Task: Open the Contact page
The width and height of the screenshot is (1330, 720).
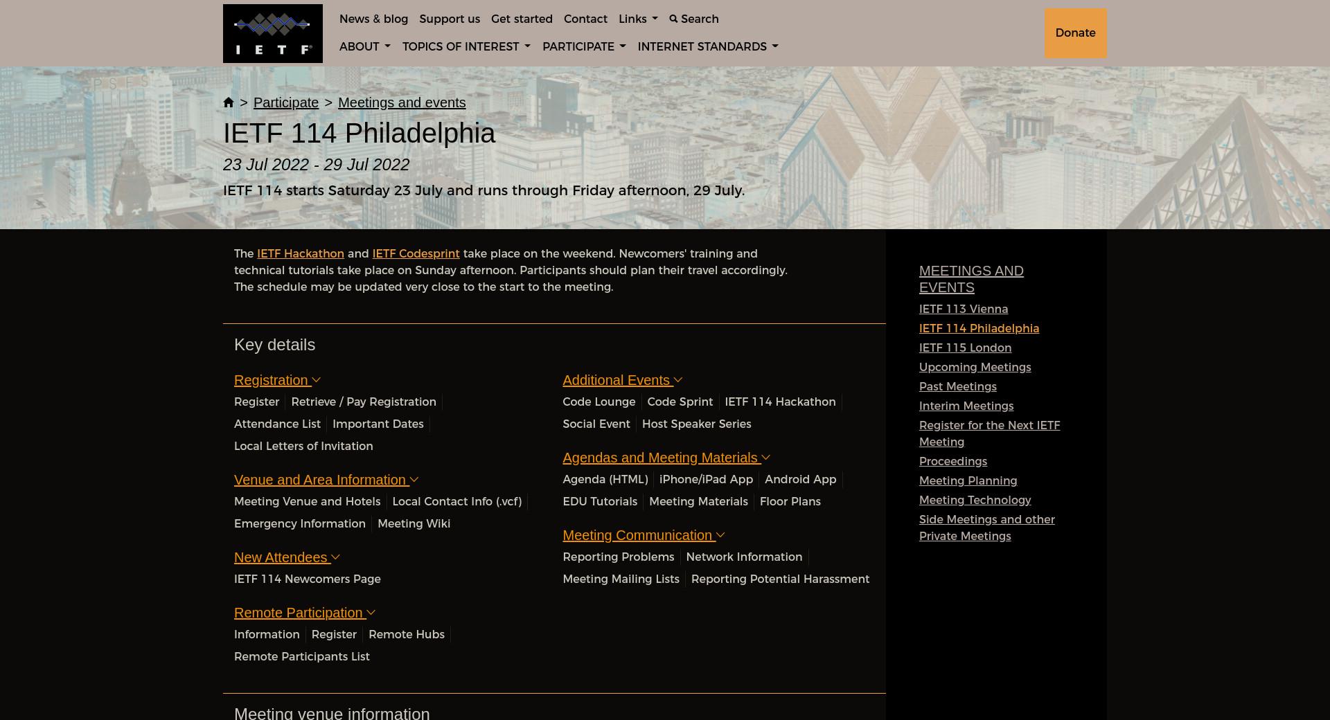Action: pos(585,19)
